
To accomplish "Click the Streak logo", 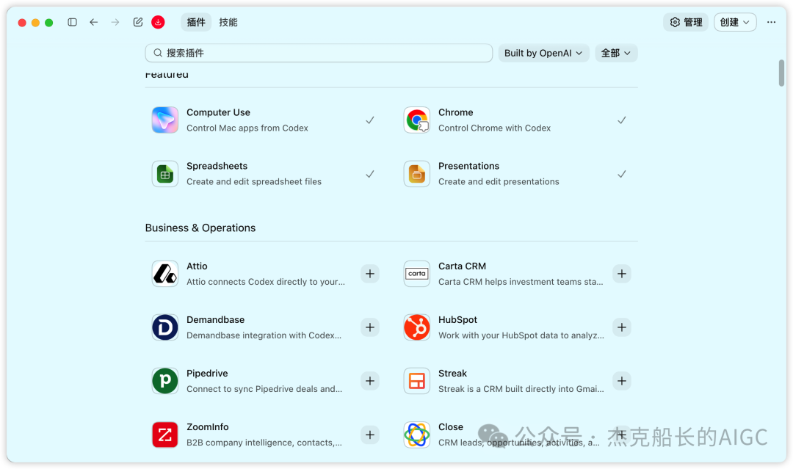I will point(417,381).
